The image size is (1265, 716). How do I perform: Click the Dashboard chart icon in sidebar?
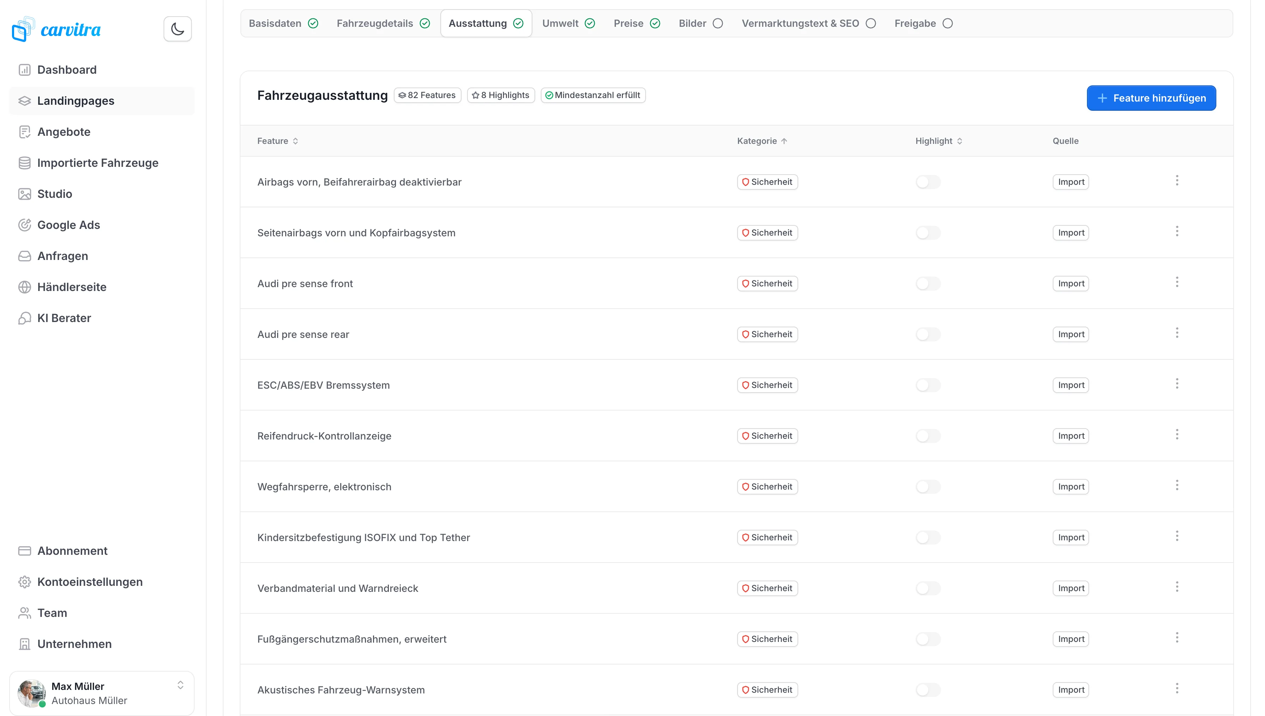click(x=25, y=70)
